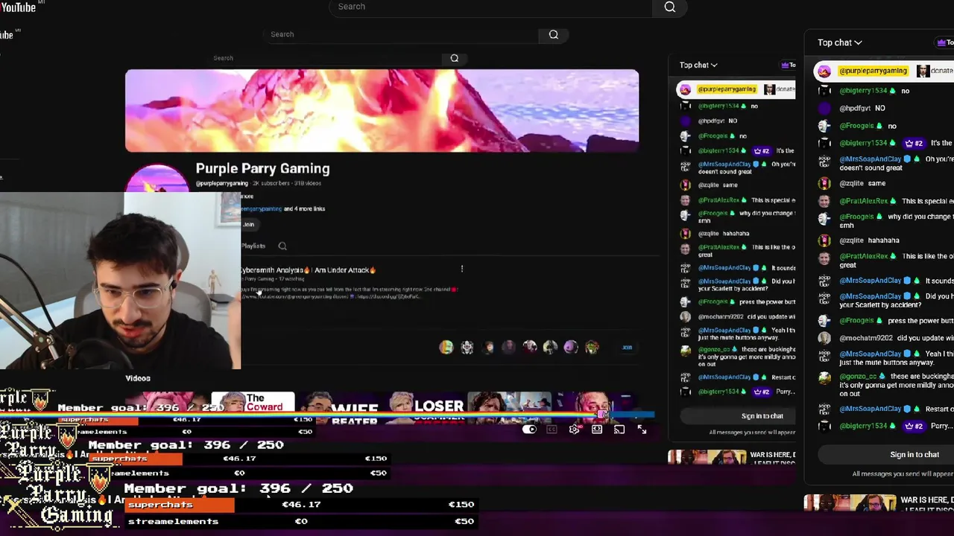This screenshot has height=536, width=954.
Task: Click 'WAR IS HERE' title below rightmost chat
Action: click(x=926, y=500)
